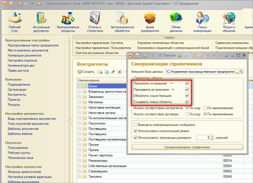Click favorites star in sync dialog title bar

point(145,56)
